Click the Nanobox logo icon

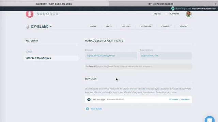pos(30,14)
